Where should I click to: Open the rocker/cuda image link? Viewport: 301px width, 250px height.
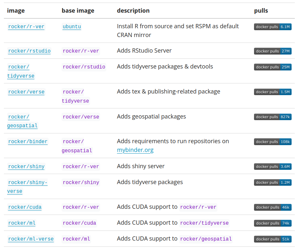25,207
